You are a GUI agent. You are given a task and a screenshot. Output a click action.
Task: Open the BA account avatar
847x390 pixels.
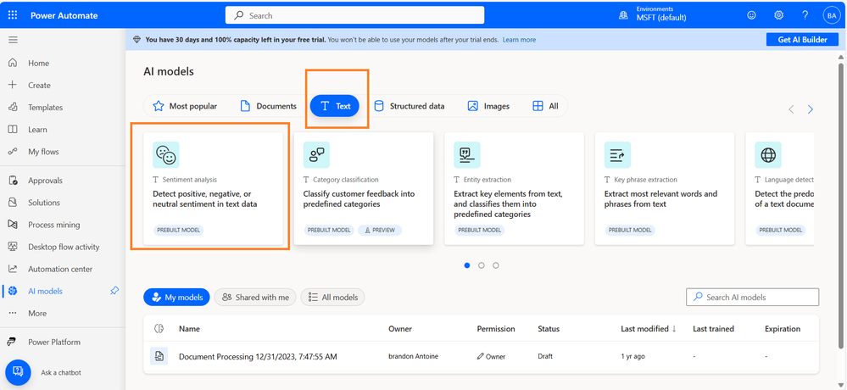(x=831, y=15)
